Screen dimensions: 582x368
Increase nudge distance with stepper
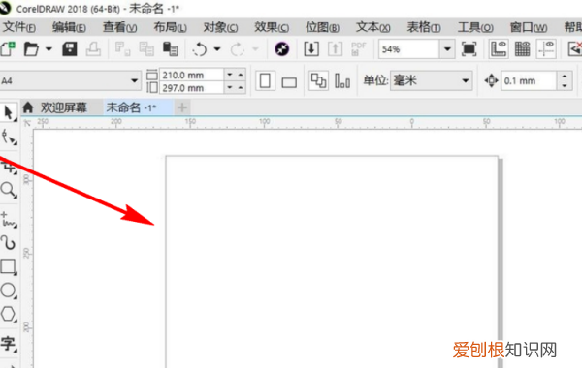565,76
